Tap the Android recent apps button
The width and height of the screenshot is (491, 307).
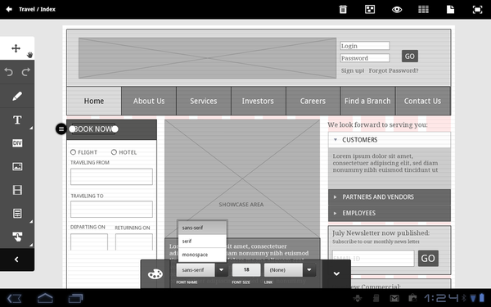point(75,298)
